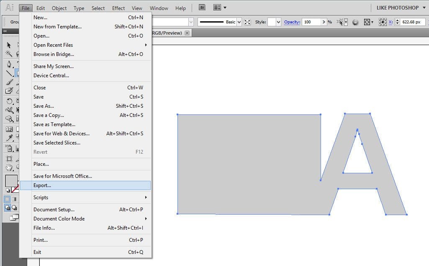Open the Window menu
The height and width of the screenshot is (266, 429).
click(159, 8)
